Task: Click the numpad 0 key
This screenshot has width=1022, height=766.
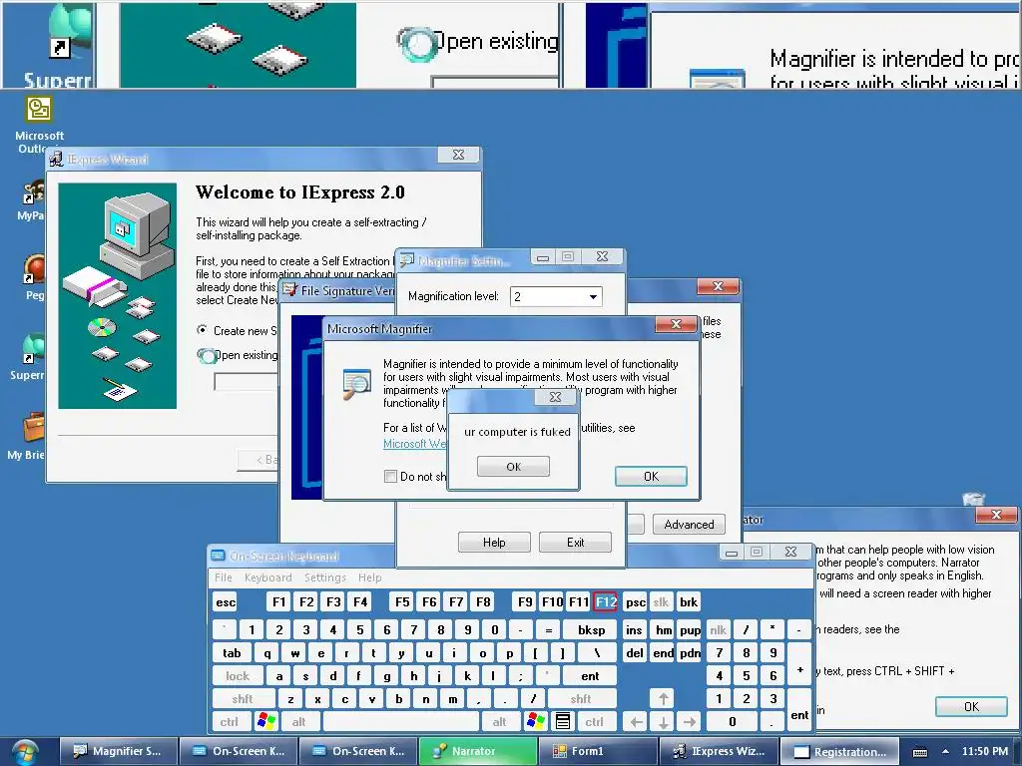Action: point(732,722)
